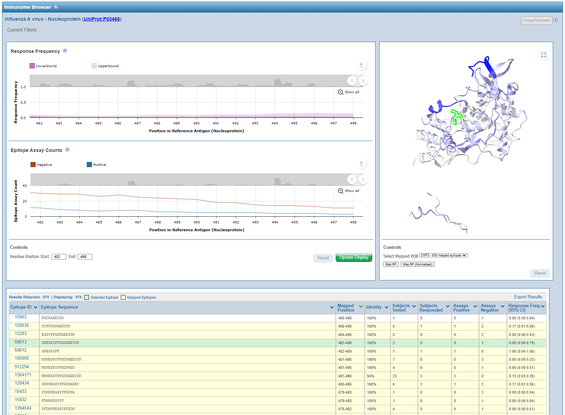Toggle the Mapped Epitopes legend box
Image resolution: width=565 pixels, height=415 pixels.
pyautogui.click(x=123, y=297)
